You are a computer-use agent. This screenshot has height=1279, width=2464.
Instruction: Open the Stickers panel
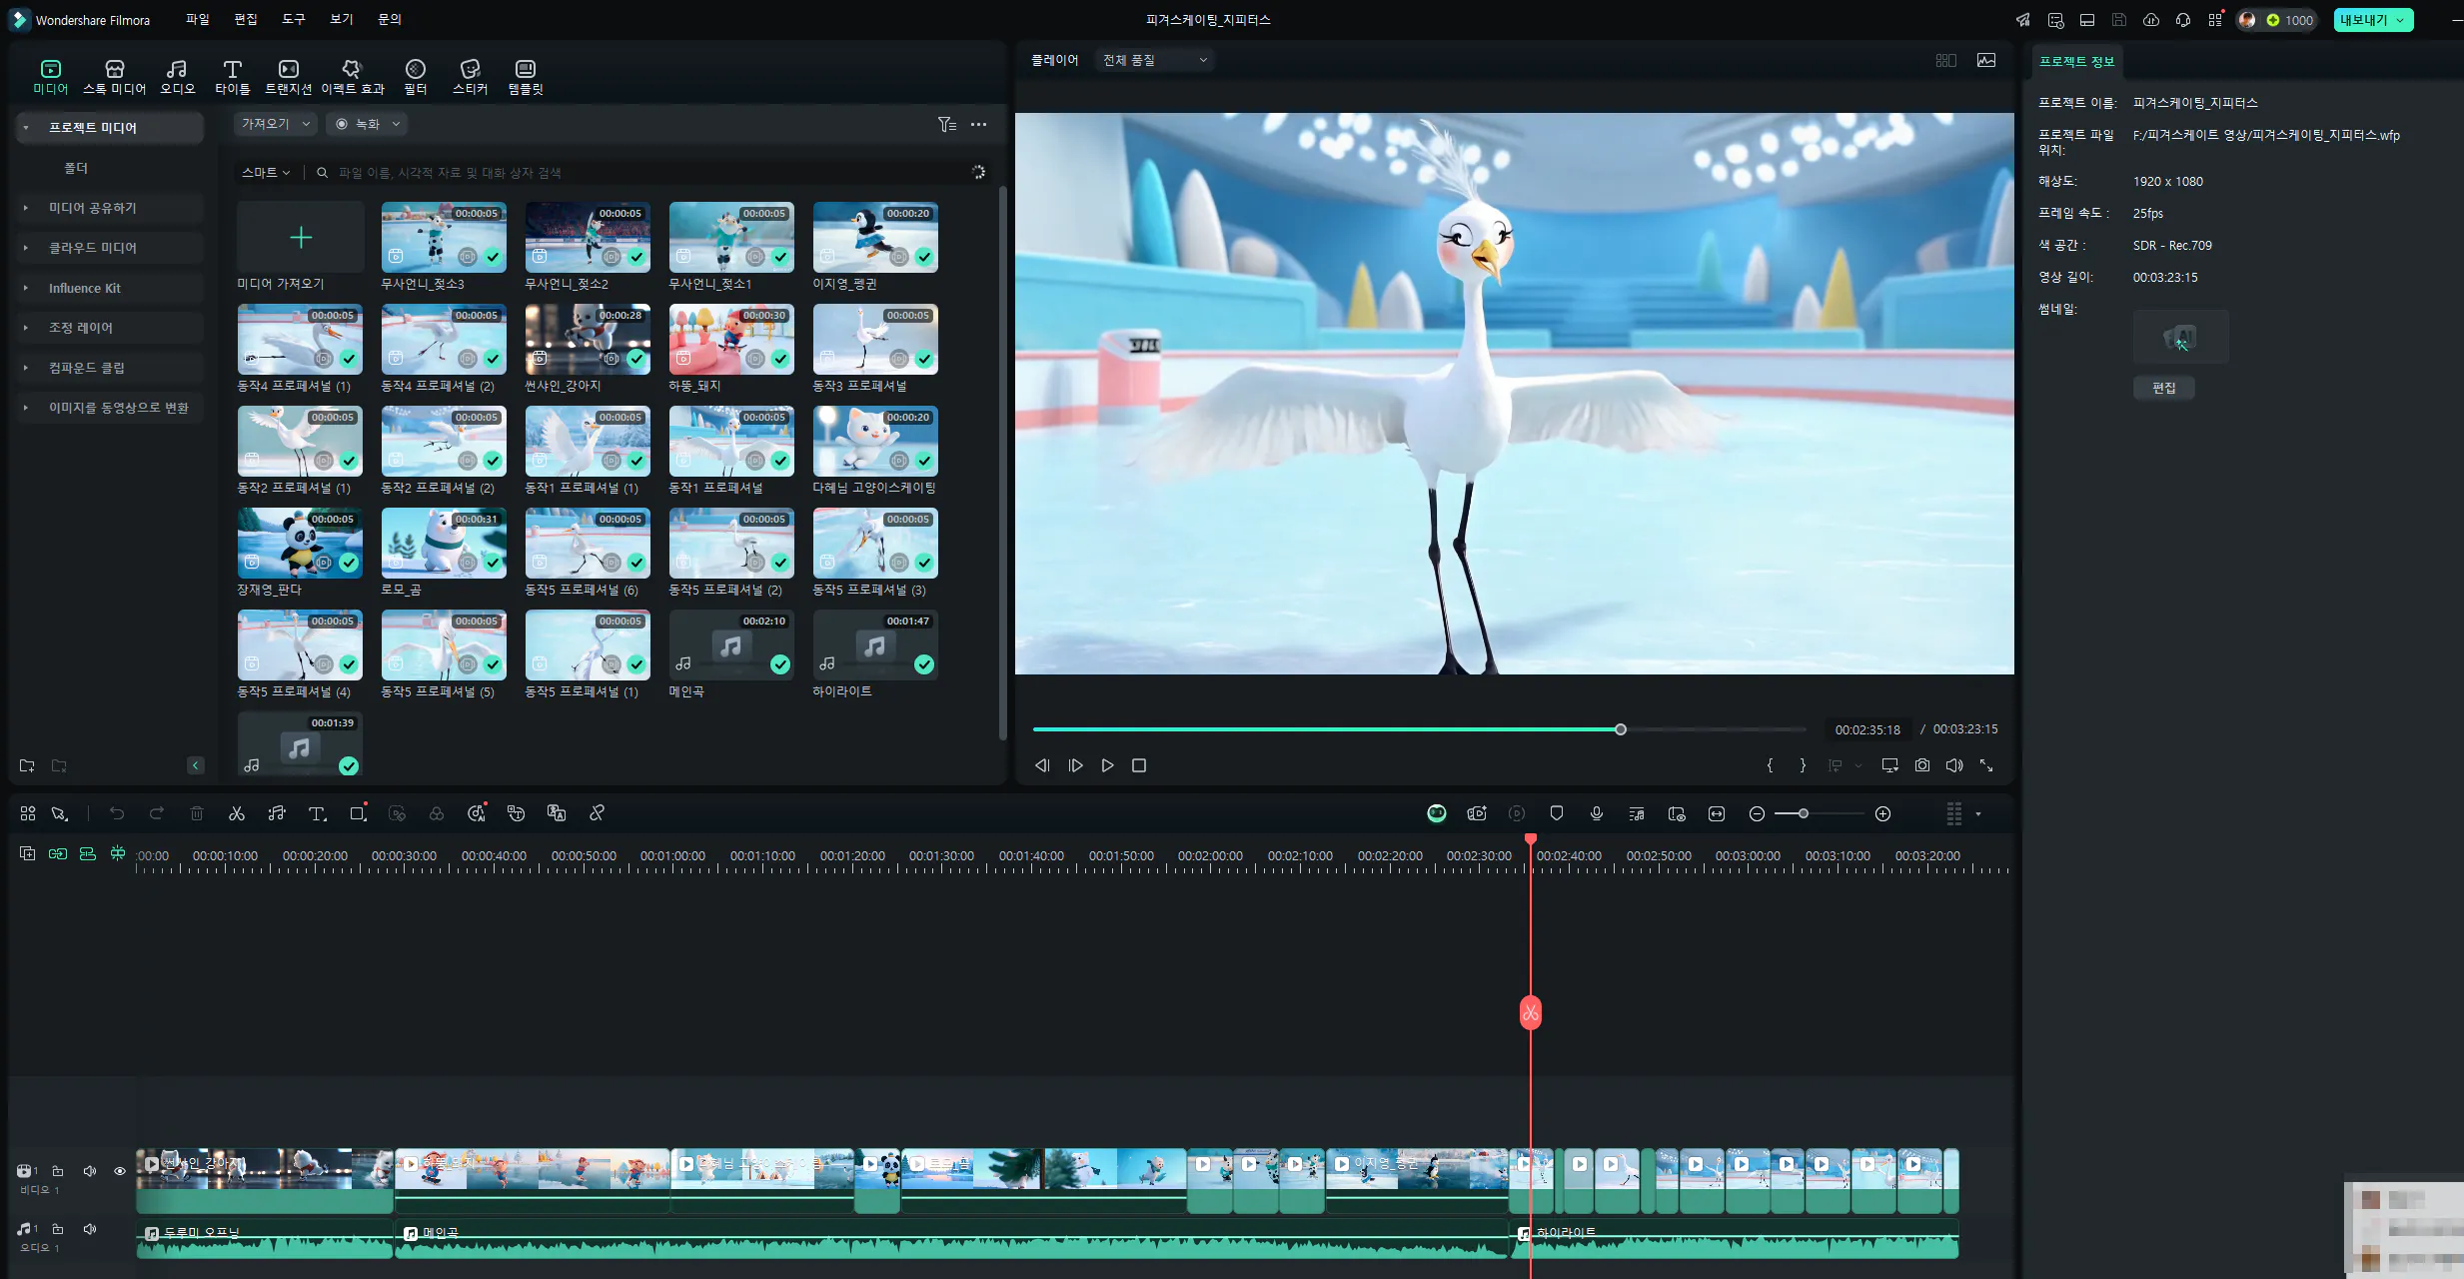click(x=470, y=76)
